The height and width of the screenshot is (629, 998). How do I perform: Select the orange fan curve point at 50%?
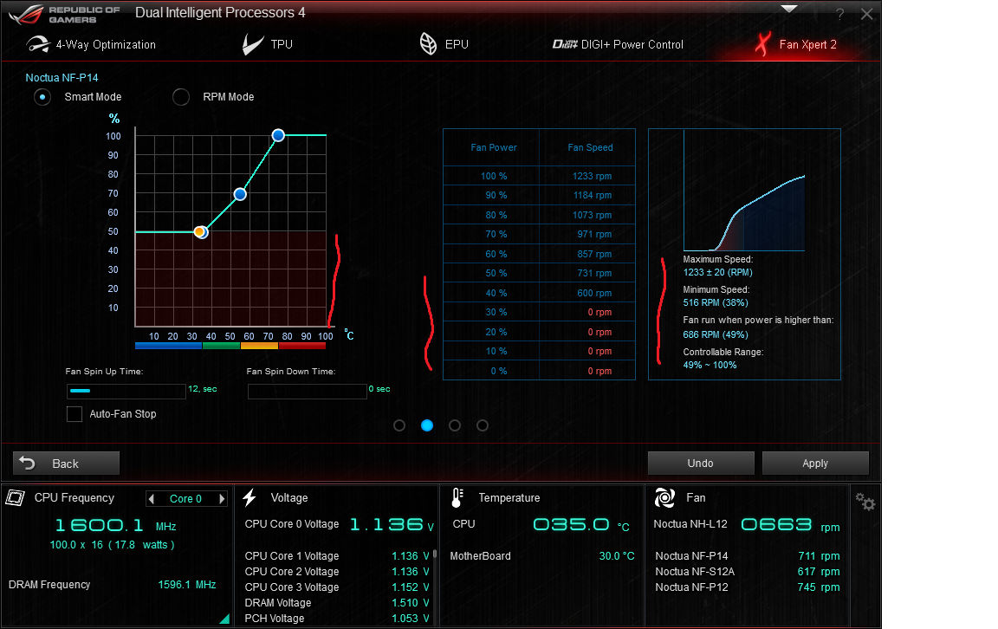(200, 231)
